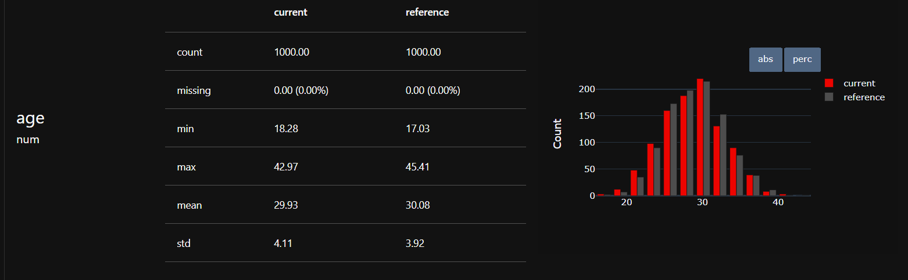Image resolution: width=908 pixels, height=280 pixels.
Task: Switch histogram to abs mode
Action: 766,60
